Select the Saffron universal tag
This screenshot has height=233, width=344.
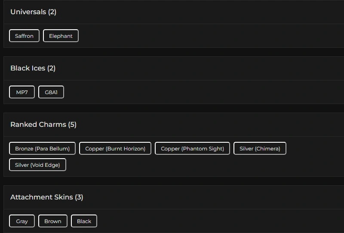pyautogui.click(x=24, y=36)
